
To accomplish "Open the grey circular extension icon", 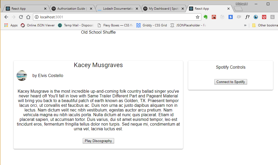I will click(222, 17).
